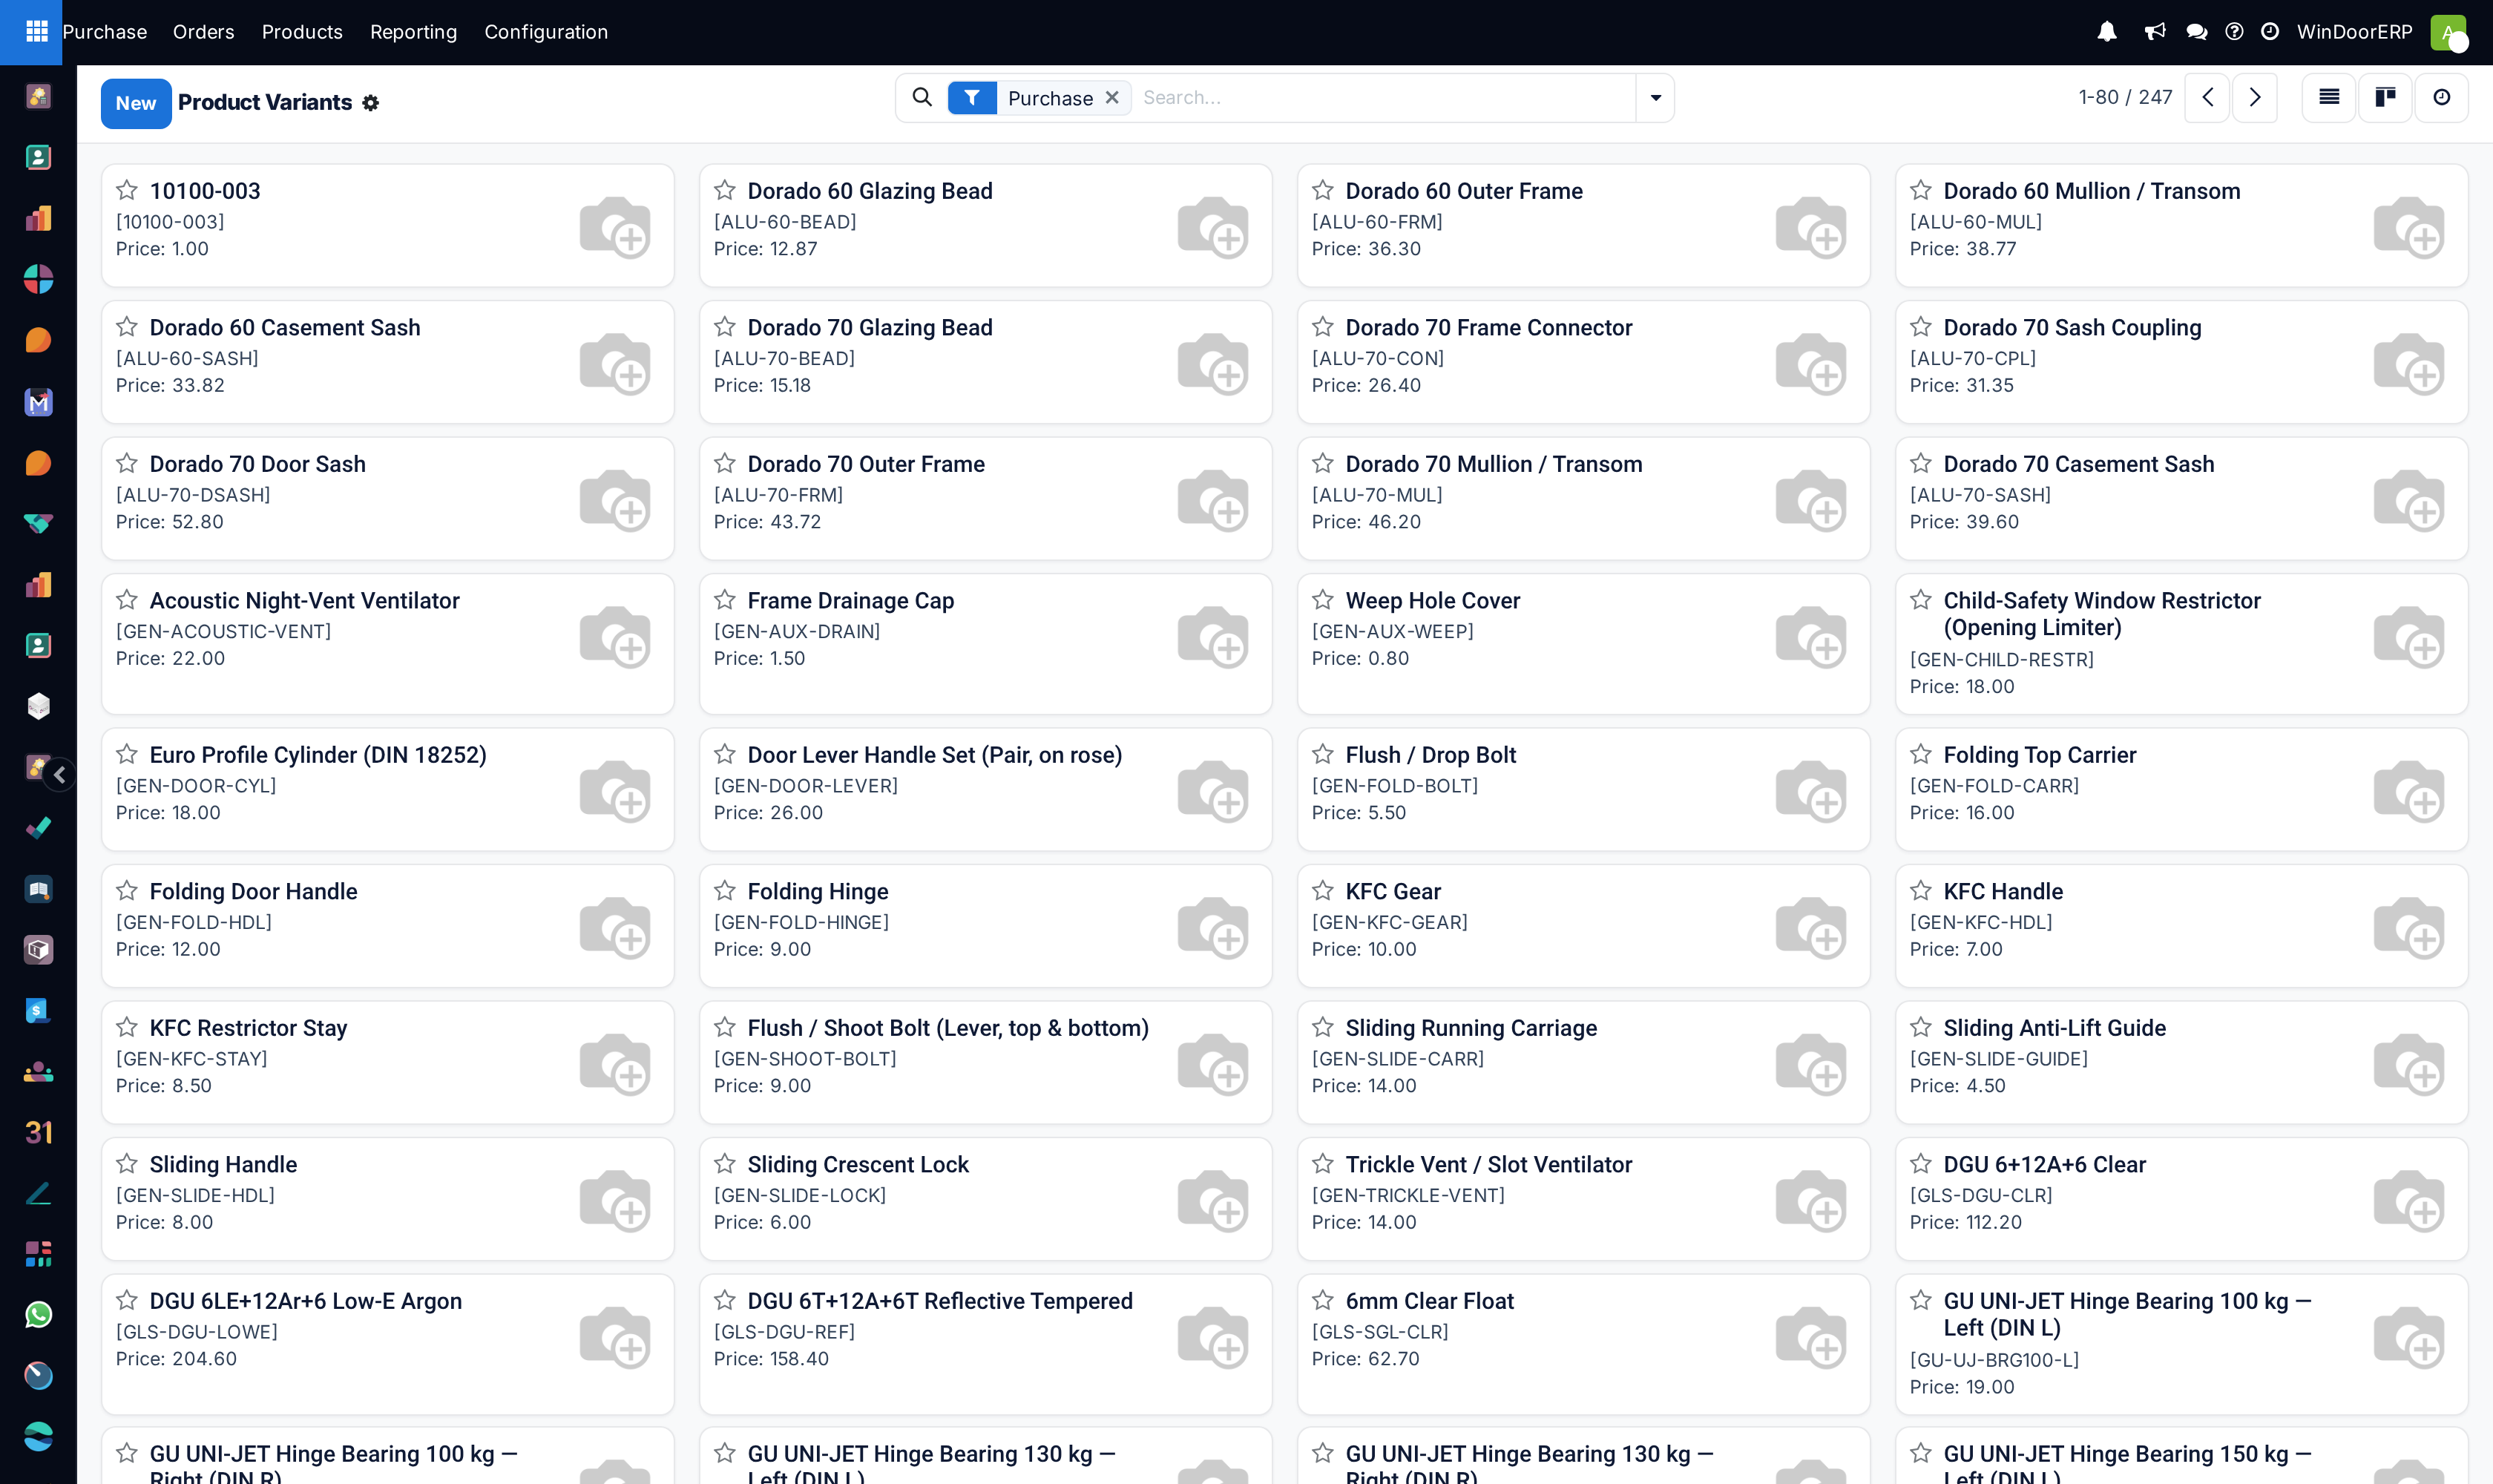
Task: Collapse the sidebar with the chevron
Action: tap(60, 774)
